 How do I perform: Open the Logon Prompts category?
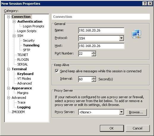[34, 26]
